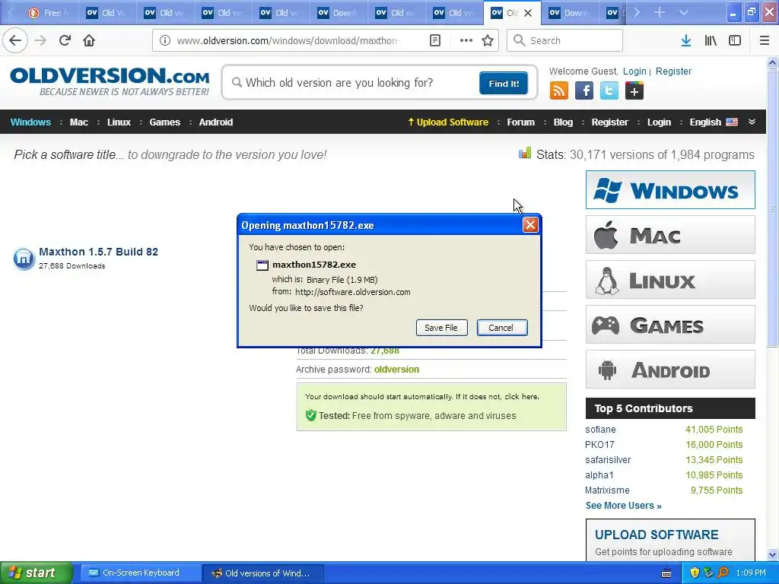Screen dimensions: 779x584
Task: Open page actions three-dot menu
Action: 466,40
